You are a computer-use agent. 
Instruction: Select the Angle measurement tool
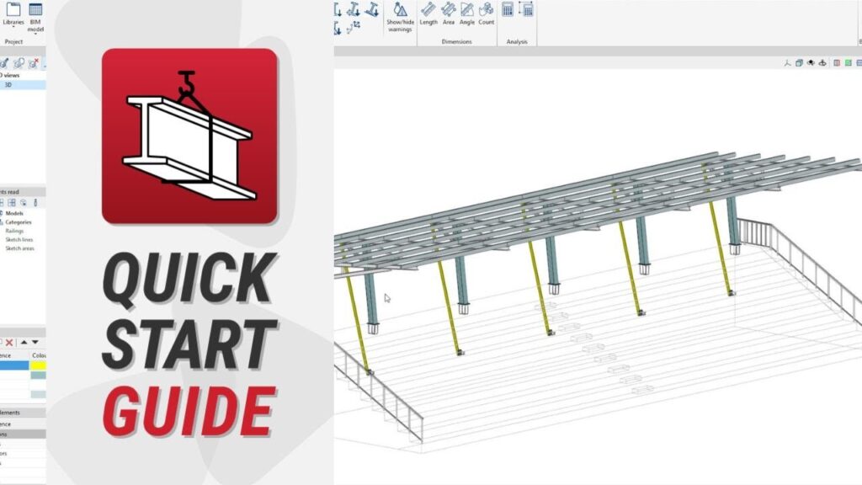click(467, 13)
